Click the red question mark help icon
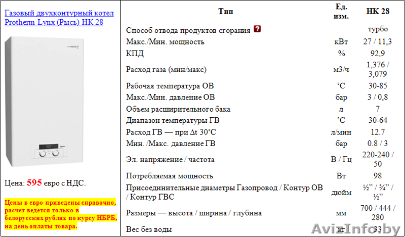The image size is (405, 237). click(x=257, y=29)
